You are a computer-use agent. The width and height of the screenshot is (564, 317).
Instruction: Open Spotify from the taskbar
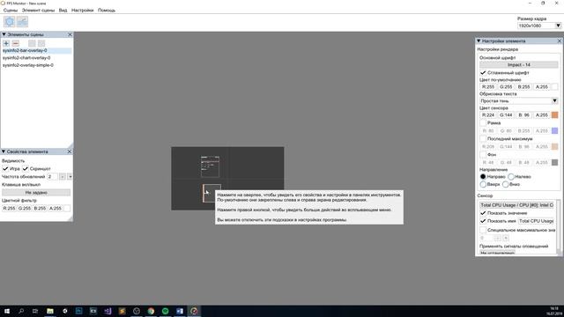[x=165, y=311]
